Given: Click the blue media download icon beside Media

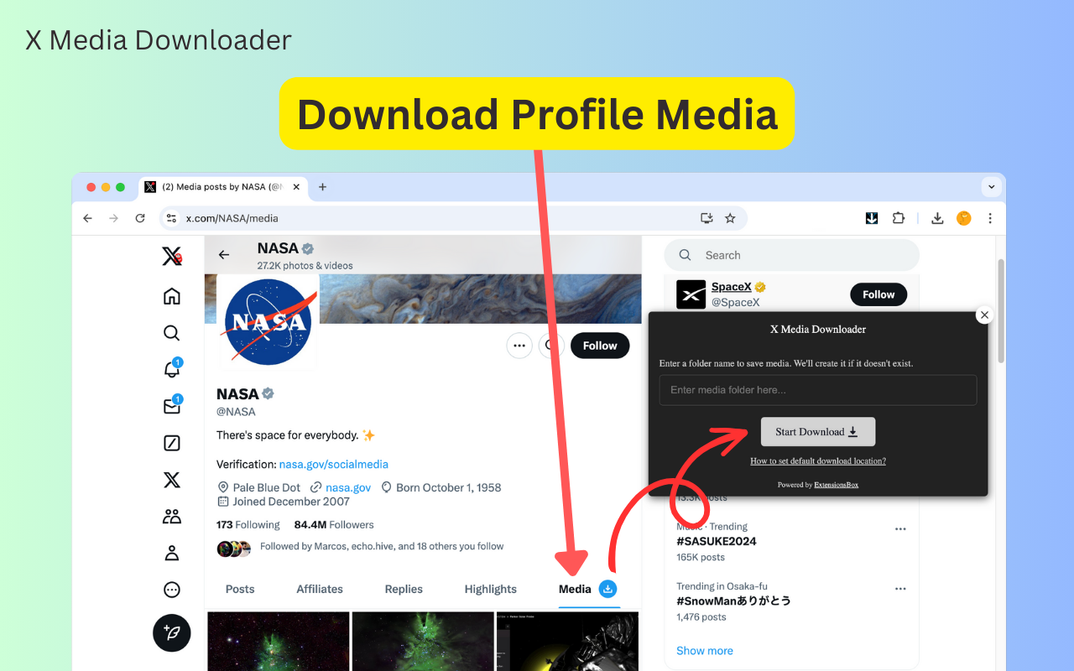Looking at the screenshot, I should 608,589.
